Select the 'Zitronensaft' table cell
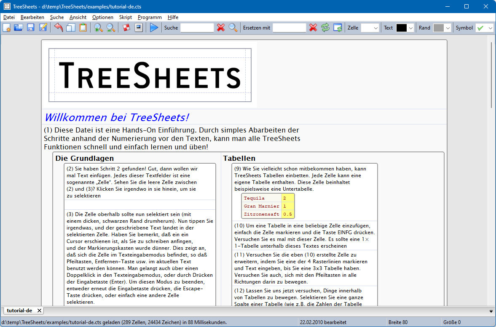The height and width of the screenshot is (327, 496). click(262, 214)
